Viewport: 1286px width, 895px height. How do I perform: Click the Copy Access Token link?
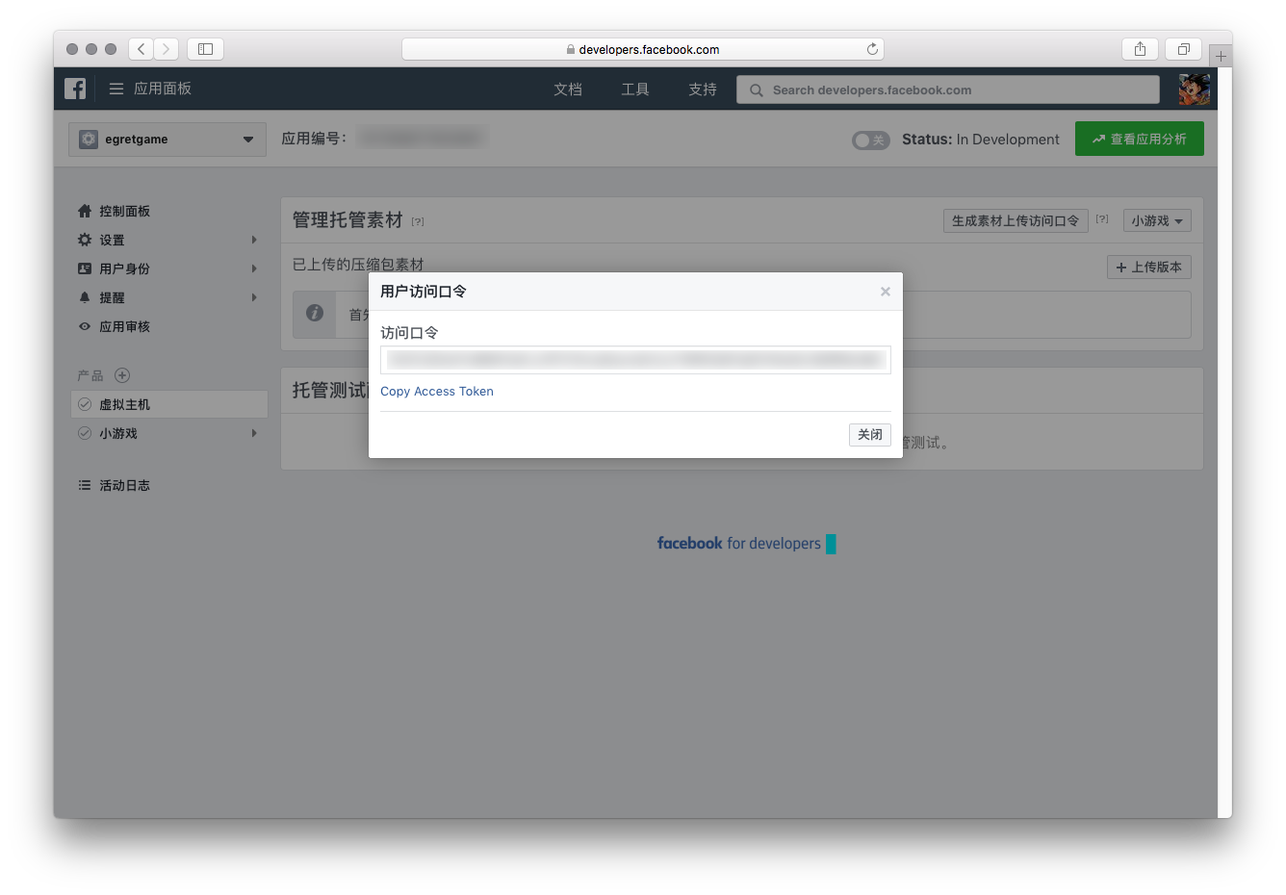pyautogui.click(x=437, y=392)
